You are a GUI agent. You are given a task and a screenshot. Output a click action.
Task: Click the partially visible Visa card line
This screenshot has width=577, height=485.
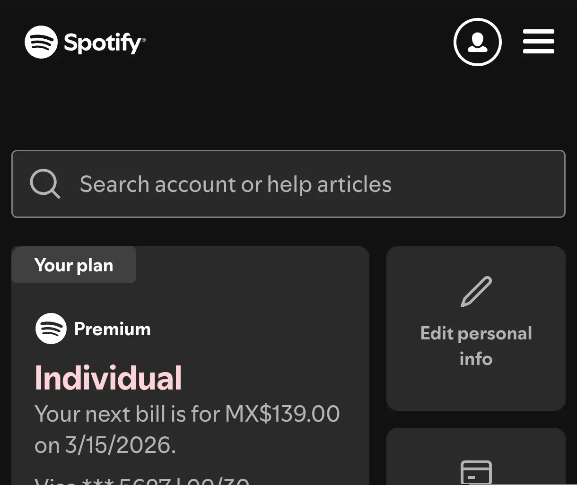(x=142, y=480)
